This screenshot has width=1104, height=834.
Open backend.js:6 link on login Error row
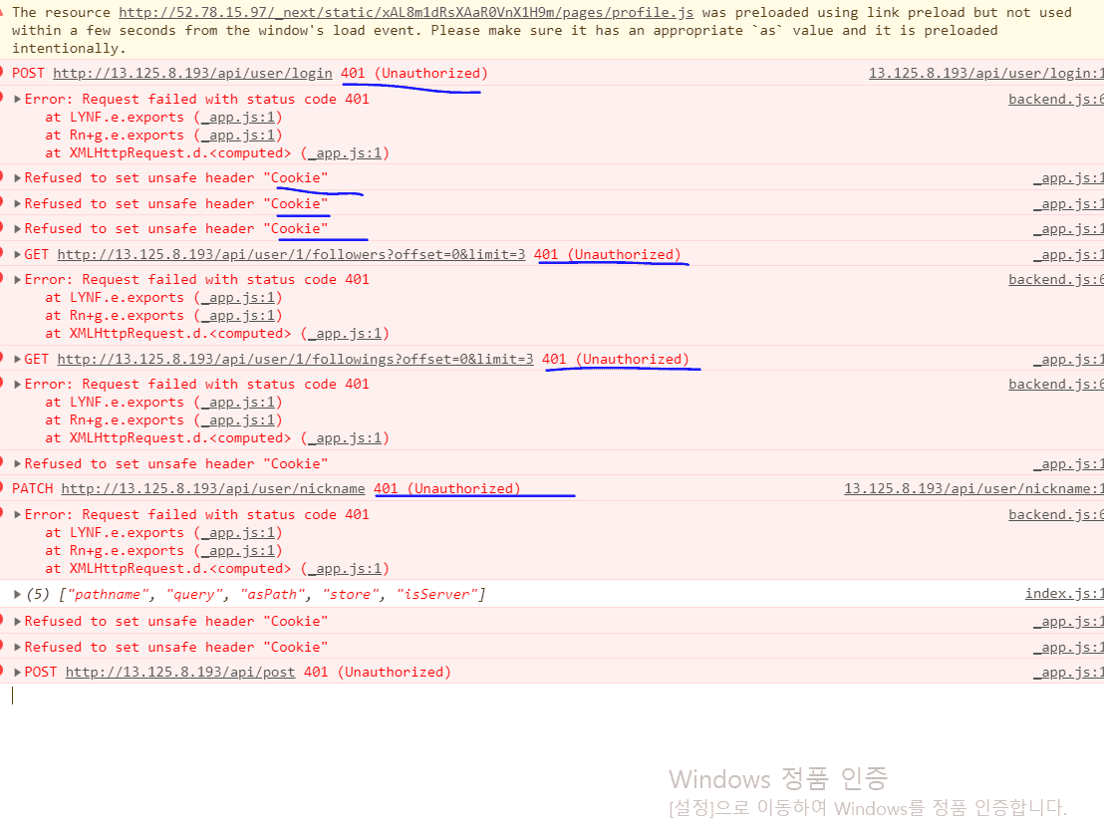(x=1055, y=100)
